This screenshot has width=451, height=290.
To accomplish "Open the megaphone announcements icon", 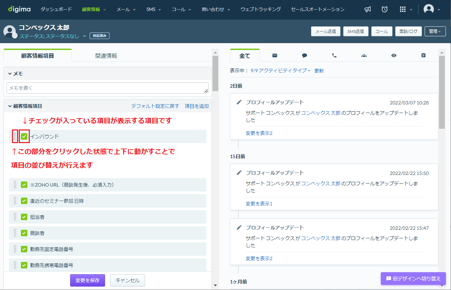I will [x=368, y=10].
